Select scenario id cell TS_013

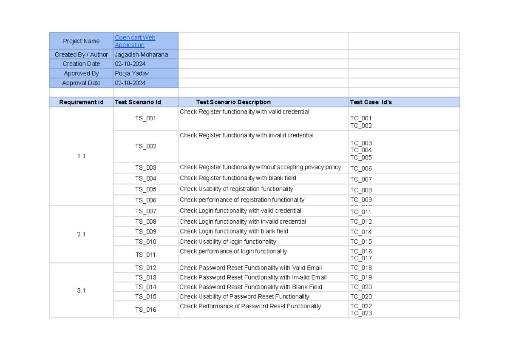[145, 278]
